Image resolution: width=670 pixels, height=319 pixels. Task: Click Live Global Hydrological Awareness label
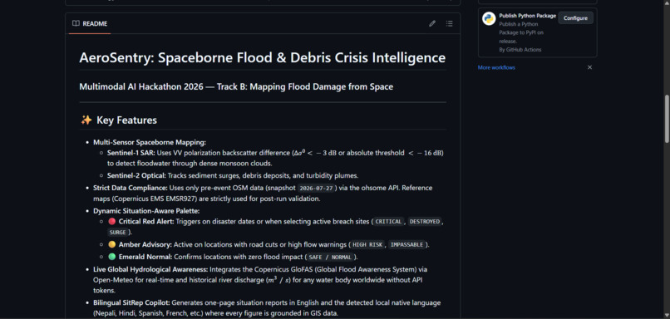click(150, 269)
